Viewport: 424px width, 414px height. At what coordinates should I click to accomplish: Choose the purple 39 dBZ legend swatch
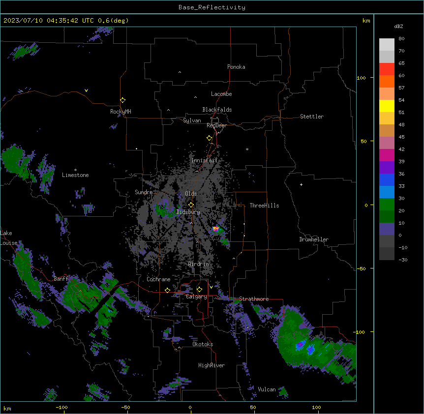387,167
